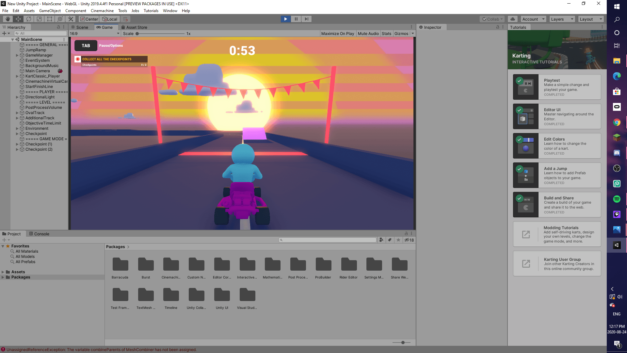This screenshot has height=353, width=627.
Task: Expand the KartClassic_Player hierarchy item
Action: coord(17,76)
